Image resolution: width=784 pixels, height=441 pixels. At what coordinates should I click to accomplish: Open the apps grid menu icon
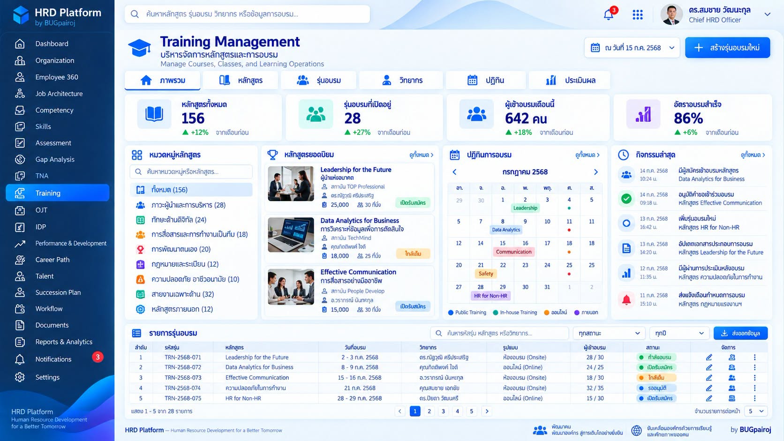point(638,15)
